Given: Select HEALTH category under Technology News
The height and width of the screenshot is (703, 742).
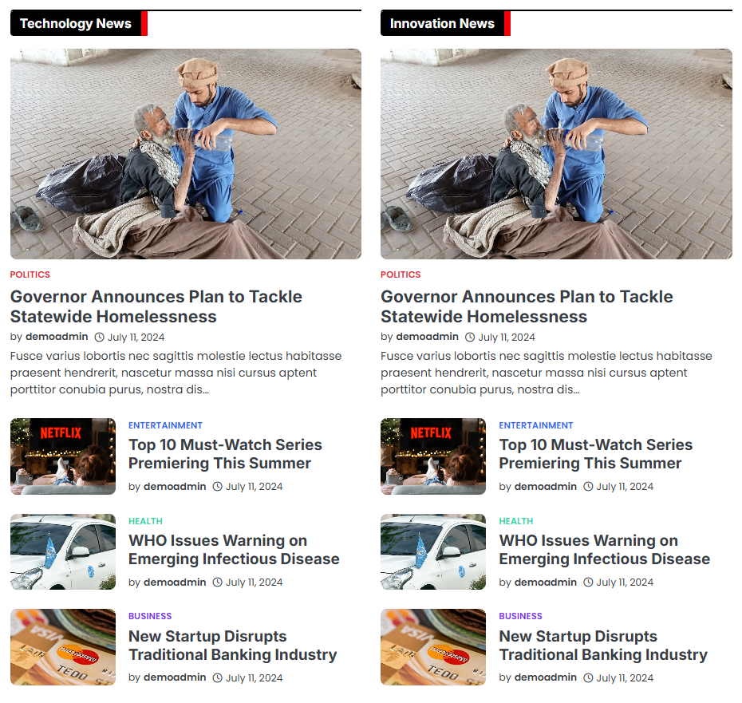Looking at the screenshot, I should [x=145, y=521].
